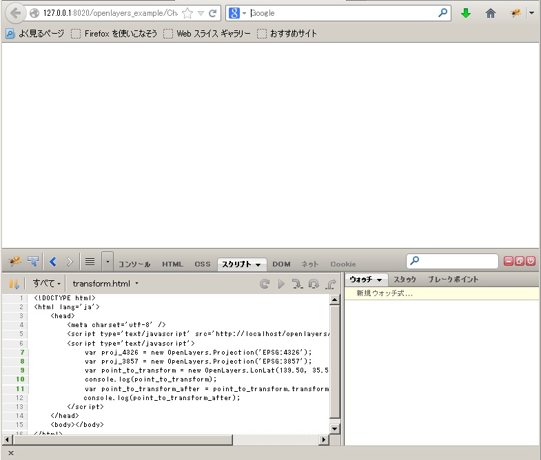This screenshot has height=460, width=541.
Task: Reload the page with the refresh icon
Action: pyautogui.click(x=213, y=13)
